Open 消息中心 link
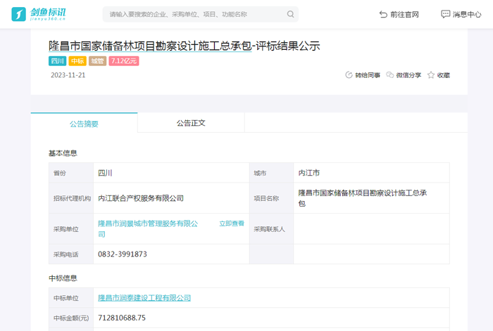This screenshot has width=493, height=331. [x=461, y=14]
